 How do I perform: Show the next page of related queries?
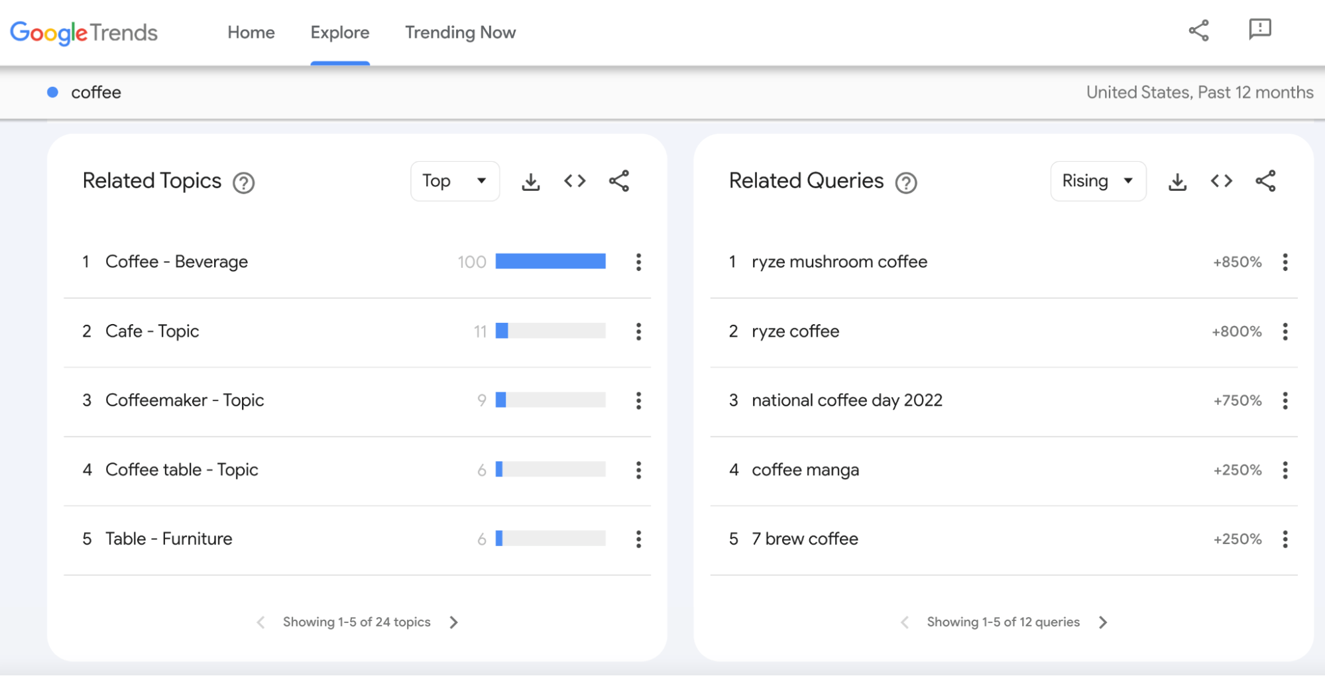[x=1103, y=622]
